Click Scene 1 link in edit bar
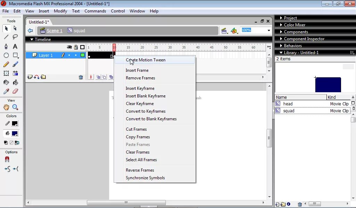Screen dimensions: 356x208 (x=55, y=31)
